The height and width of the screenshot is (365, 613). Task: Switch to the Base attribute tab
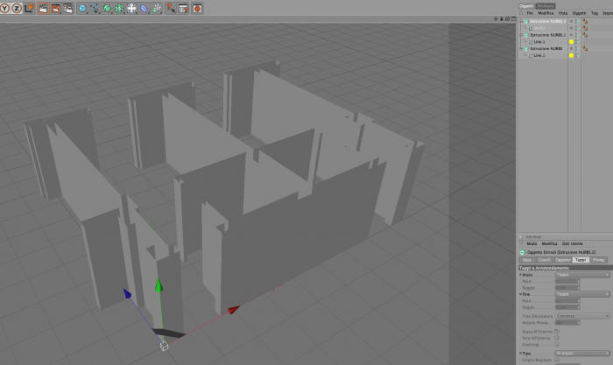pyautogui.click(x=527, y=260)
